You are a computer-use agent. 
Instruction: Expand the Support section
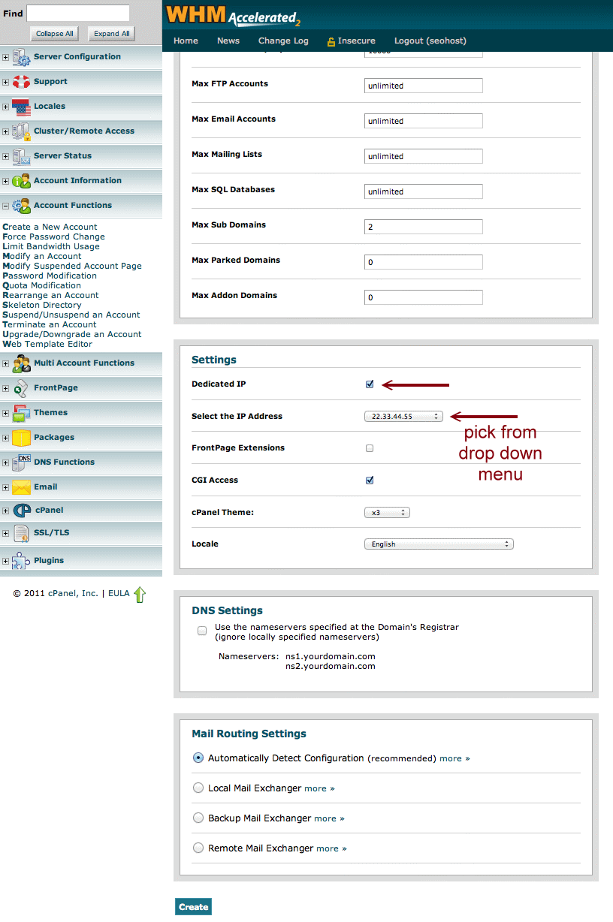[x=5, y=82]
